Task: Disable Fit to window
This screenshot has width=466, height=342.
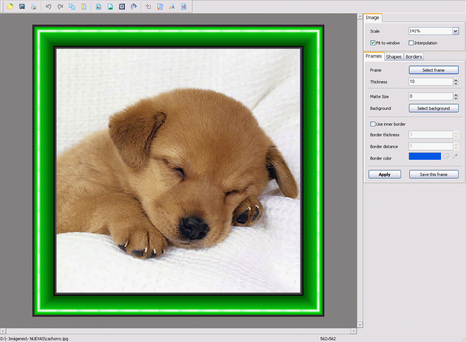Action: point(373,43)
